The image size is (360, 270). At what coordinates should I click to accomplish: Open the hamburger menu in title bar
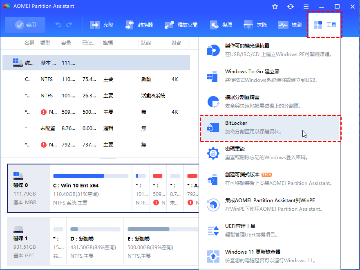point(306,7)
